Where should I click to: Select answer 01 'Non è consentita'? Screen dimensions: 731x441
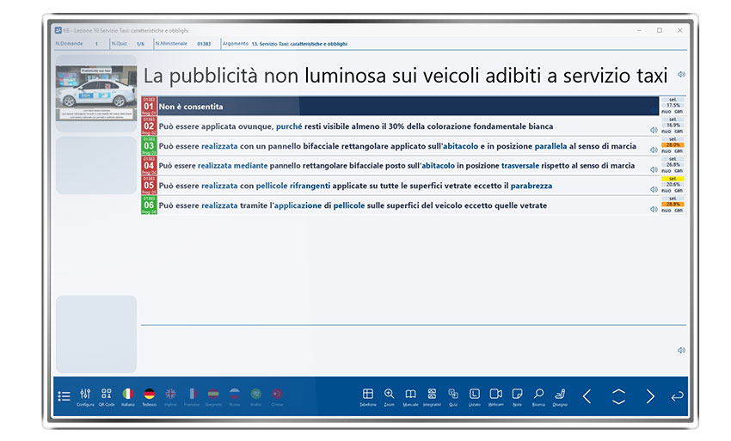click(x=404, y=107)
